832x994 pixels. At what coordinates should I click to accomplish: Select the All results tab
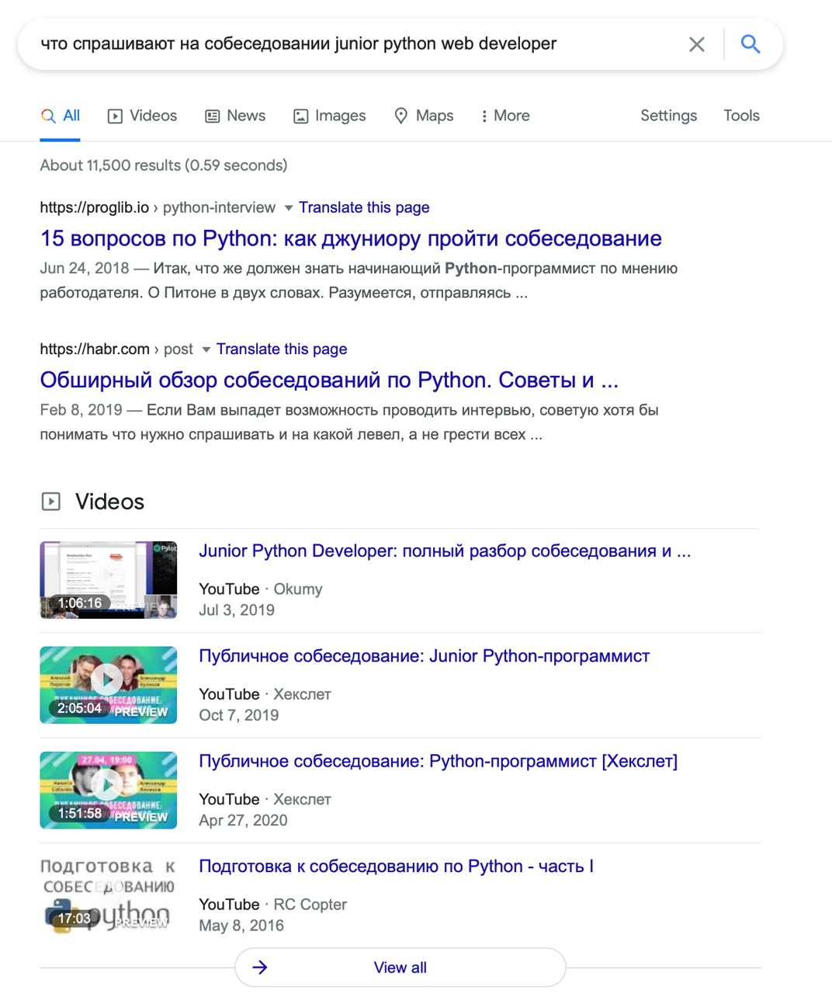(x=61, y=116)
